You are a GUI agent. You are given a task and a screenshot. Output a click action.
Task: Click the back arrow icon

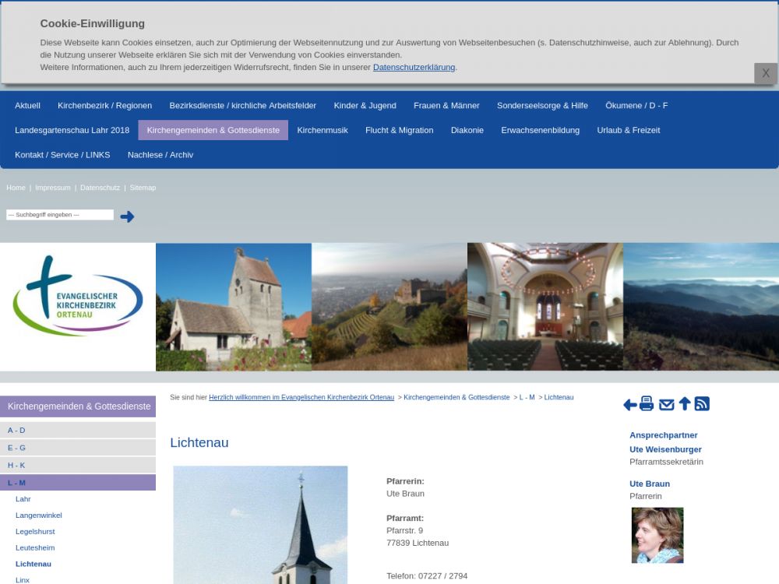[629, 405]
